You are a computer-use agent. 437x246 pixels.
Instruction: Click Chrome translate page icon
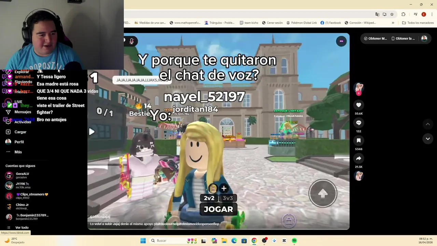pyautogui.click(x=377, y=14)
